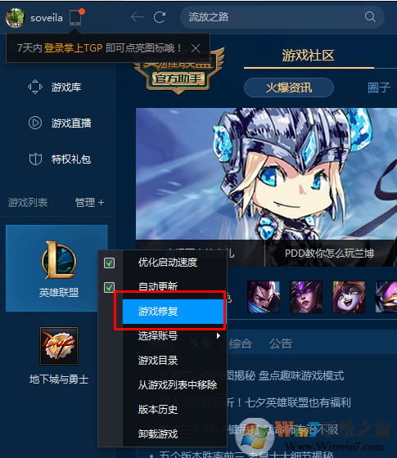Dismiss the TGP login tooltip
This screenshot has height=458, width=397.
196,48
